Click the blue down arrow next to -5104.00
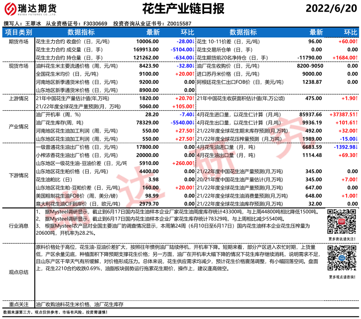This screenshot has height=319, width=361. 194,50
